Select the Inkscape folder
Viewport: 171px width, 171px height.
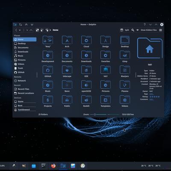click(67, 71)
